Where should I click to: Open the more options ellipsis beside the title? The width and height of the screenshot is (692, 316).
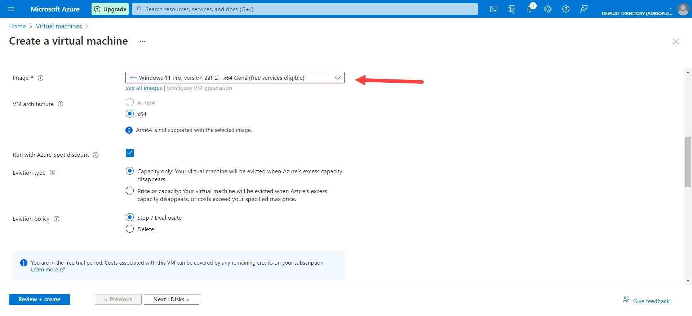tap(142, 41)
